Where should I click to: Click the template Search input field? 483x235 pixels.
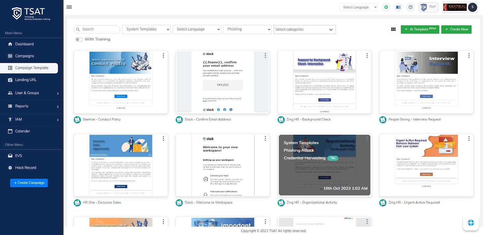tap(97, 29)
